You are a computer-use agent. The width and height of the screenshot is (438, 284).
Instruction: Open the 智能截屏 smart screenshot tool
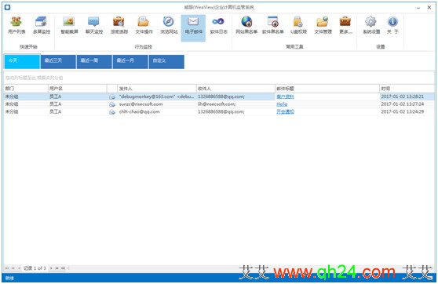coord(69,26)
